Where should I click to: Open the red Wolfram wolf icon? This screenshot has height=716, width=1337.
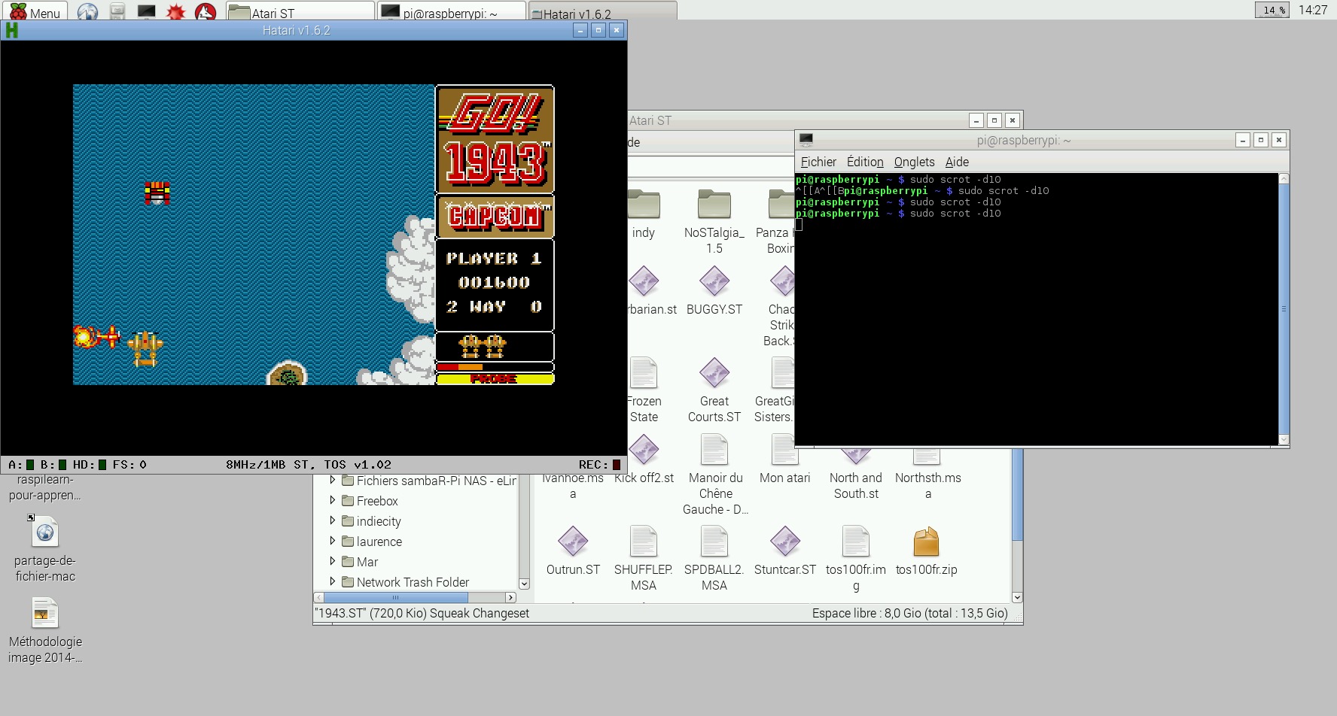pyautogui.click(x=206, y=12)
